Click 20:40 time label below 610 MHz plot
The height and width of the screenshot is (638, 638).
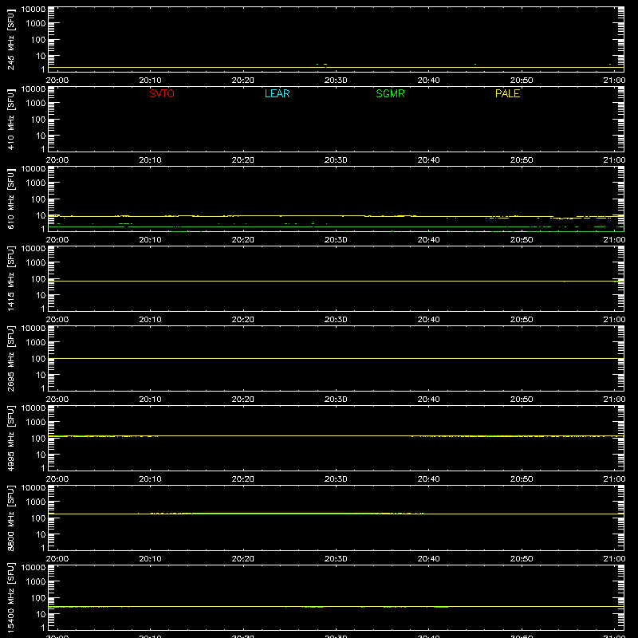coord(428,240)
